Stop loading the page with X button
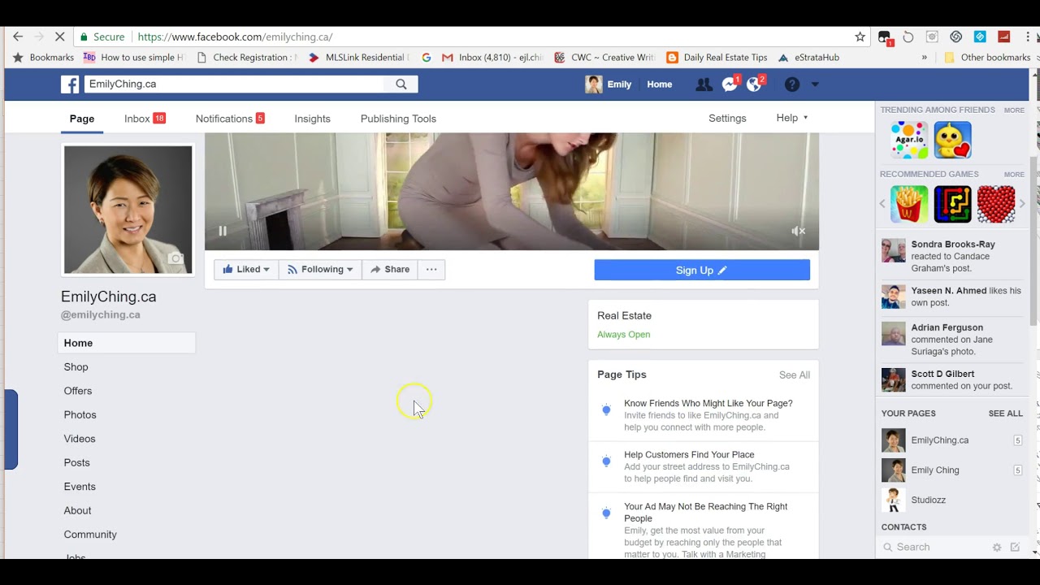 pyautogui.click(x=62, y=37)
